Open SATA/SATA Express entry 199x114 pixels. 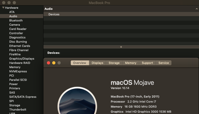click(x=23, y=97)
